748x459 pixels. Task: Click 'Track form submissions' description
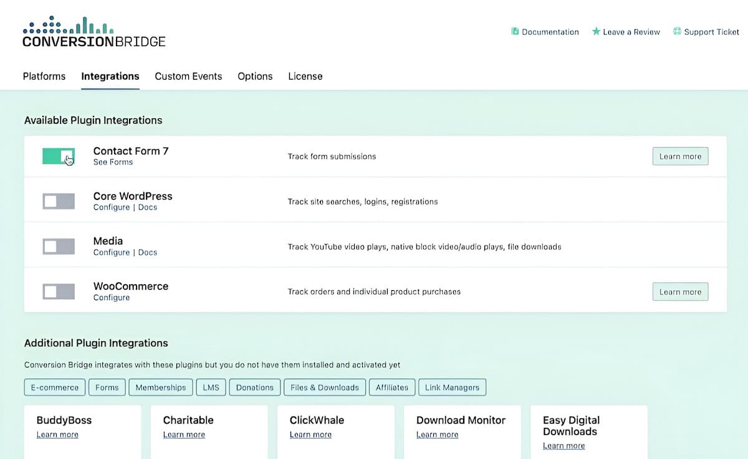332,156
